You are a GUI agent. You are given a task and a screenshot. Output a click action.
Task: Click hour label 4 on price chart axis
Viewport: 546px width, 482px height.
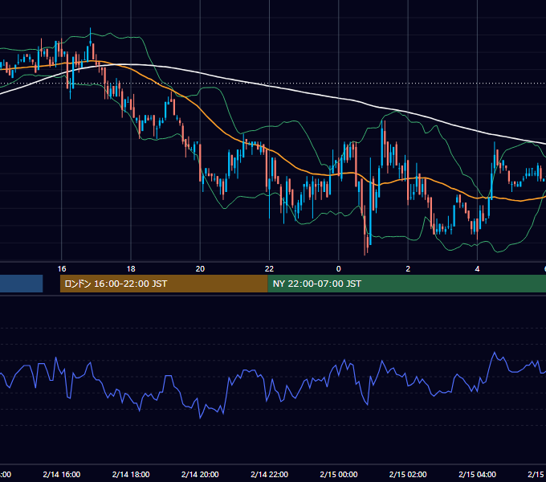click(x=478, y=269)
